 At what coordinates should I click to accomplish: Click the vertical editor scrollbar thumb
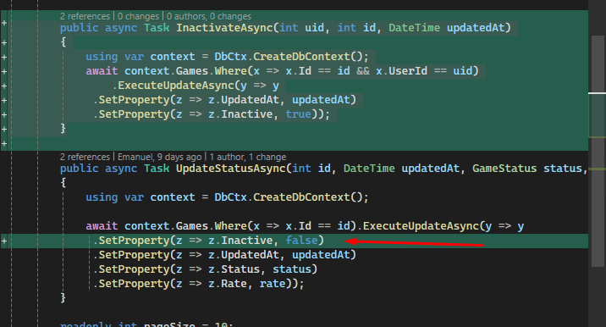pyautogui.click(x=598, y=151)
